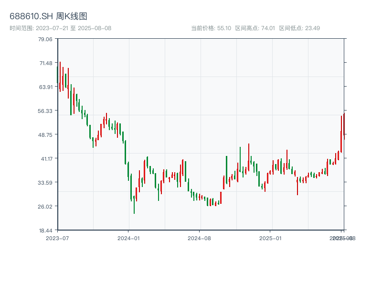This screenshot has width=382, height=287.
Task: Click the y-axis label 18.44
Action: coord(45,231)
